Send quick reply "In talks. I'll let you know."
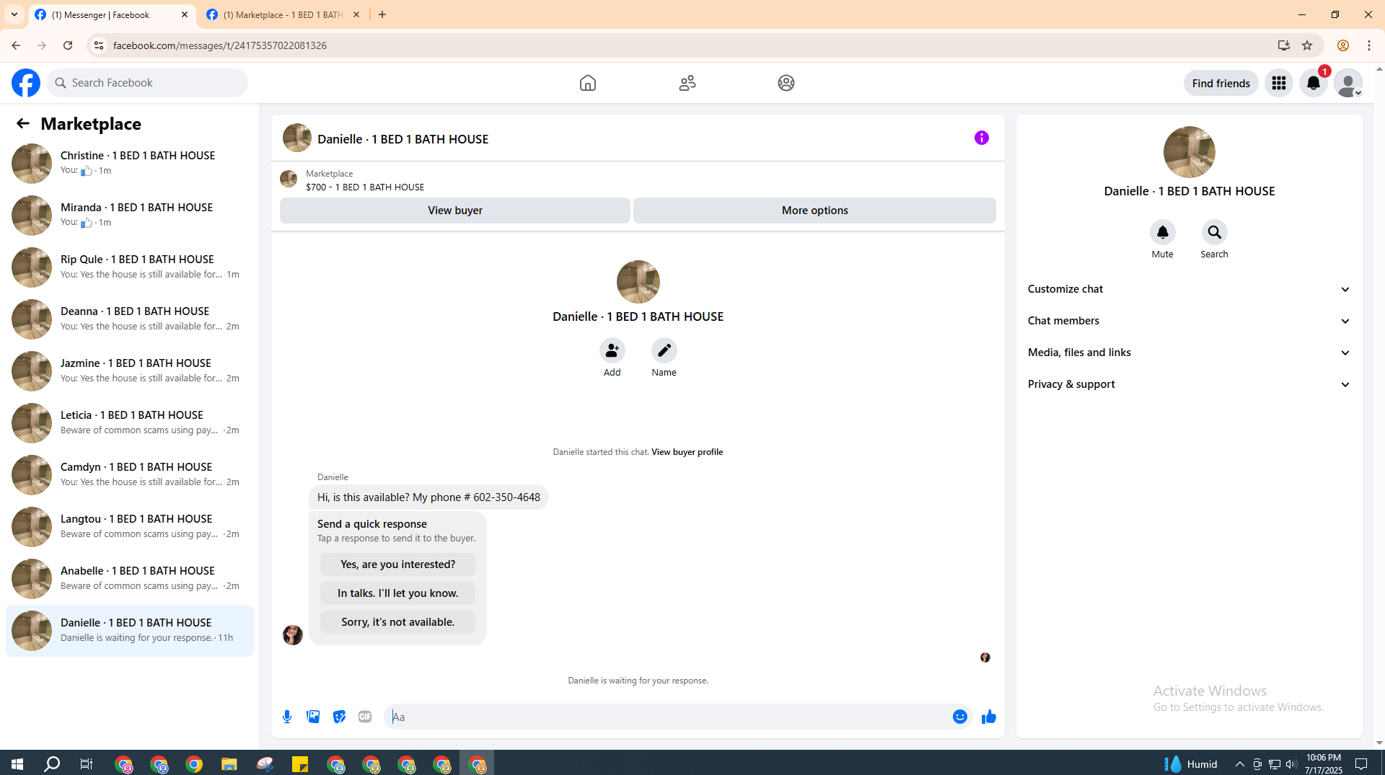 click(398, 593)
